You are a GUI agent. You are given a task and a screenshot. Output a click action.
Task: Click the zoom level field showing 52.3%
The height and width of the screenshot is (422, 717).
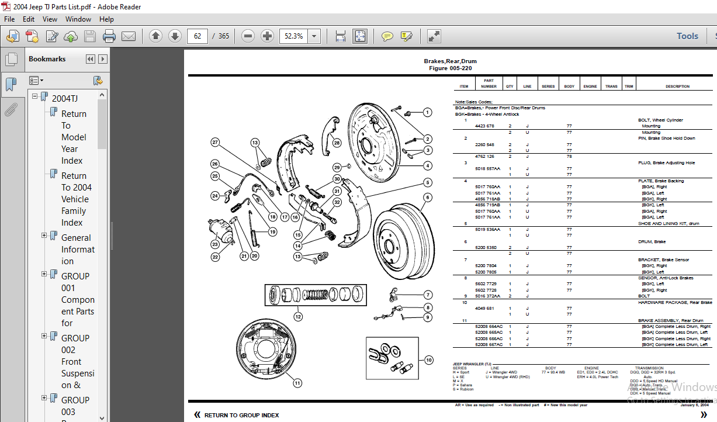coord(294,36)
